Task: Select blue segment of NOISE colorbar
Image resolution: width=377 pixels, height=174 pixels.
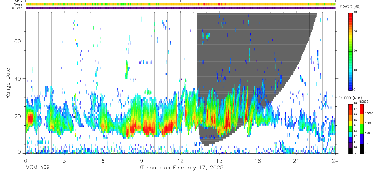Action: click(362, 139)
